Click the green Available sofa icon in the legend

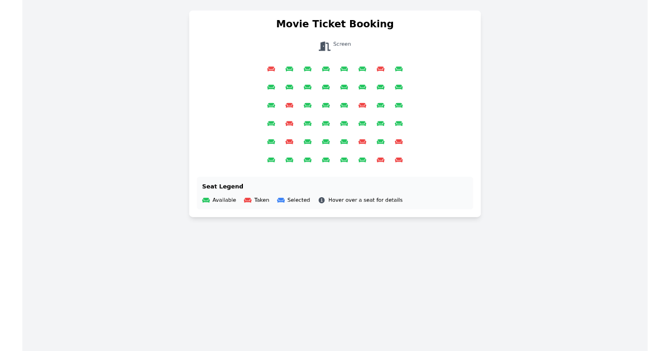click(206, 199)
